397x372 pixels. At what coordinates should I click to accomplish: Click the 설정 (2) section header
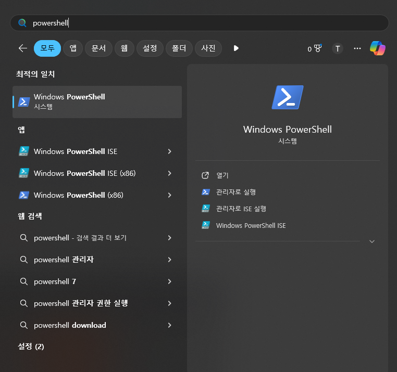(x=31, y=346)
